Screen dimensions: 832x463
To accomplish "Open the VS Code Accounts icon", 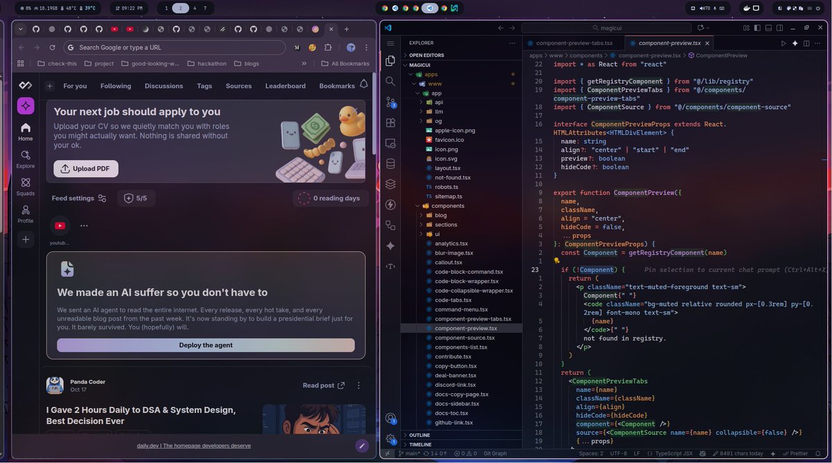I will click(390, 418).
